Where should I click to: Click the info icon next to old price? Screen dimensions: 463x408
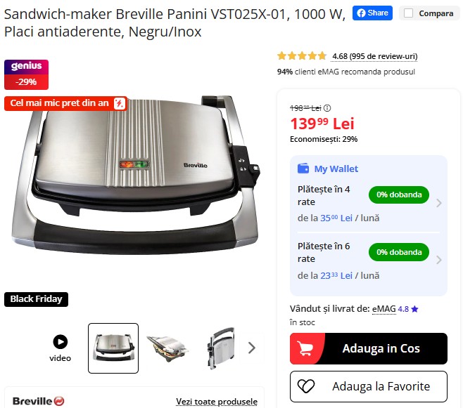coord(327,108)
